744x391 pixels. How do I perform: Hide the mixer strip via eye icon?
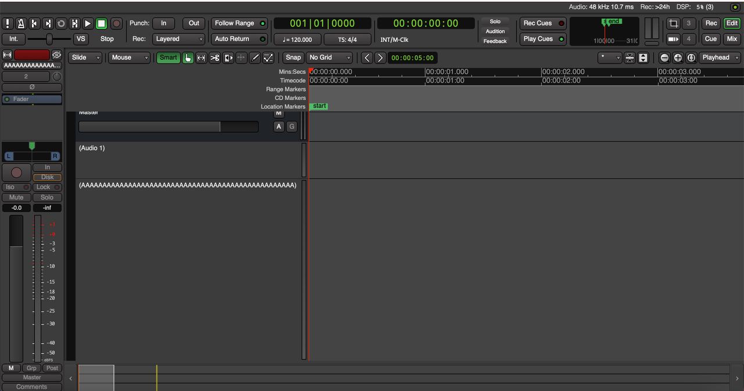pyautogui.click(x=56, y=55)
